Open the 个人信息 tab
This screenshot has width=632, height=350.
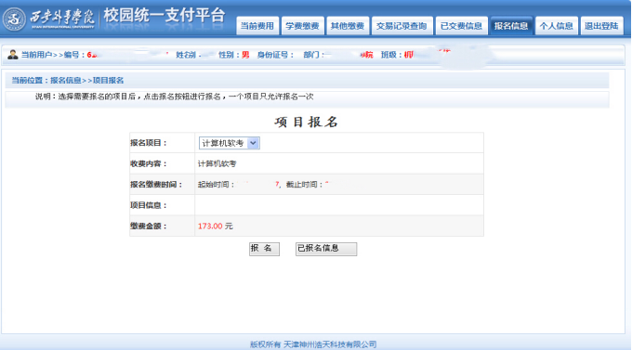[x=557, y=26]
